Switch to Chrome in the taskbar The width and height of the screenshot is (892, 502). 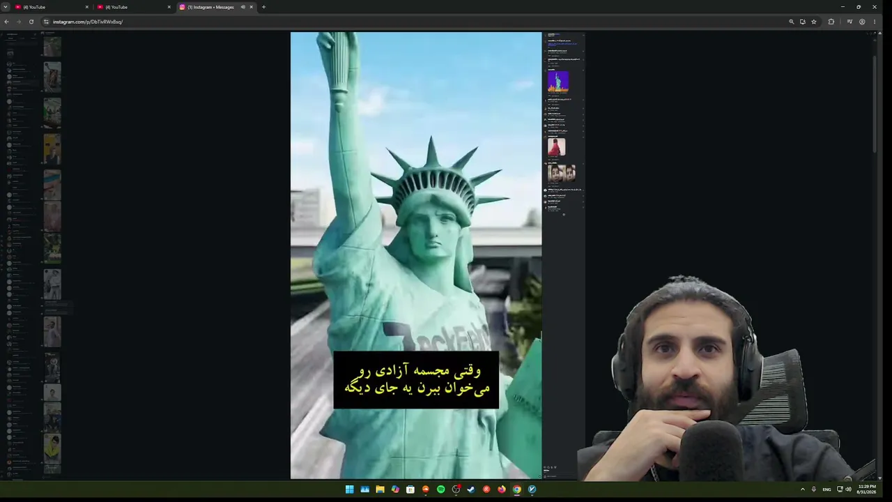pos(517,489)
